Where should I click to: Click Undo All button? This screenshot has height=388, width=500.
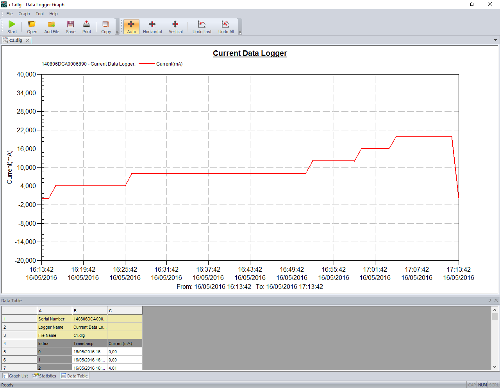coord(226,27)
